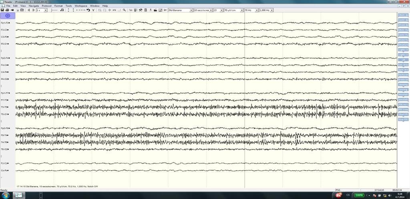The width and height of the screenshot is (410, 199).
Task: Click the Windows Start button
Action: 5,195
